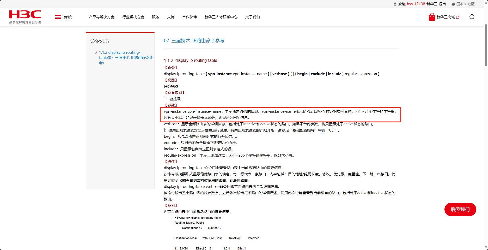Click the 数字化解决方案领导者 tagline
488x250 pixels.
25,22
